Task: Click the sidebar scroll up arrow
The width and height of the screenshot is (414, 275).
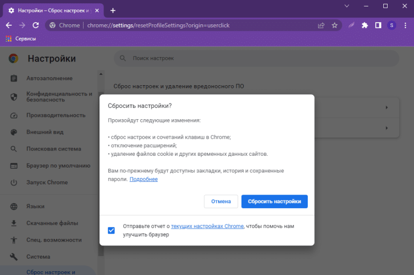Action: click(x=101, y=74)
